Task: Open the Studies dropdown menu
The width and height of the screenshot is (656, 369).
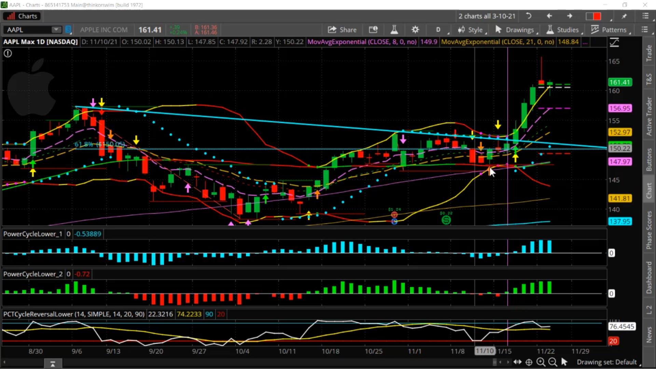Action: [564, 30]
